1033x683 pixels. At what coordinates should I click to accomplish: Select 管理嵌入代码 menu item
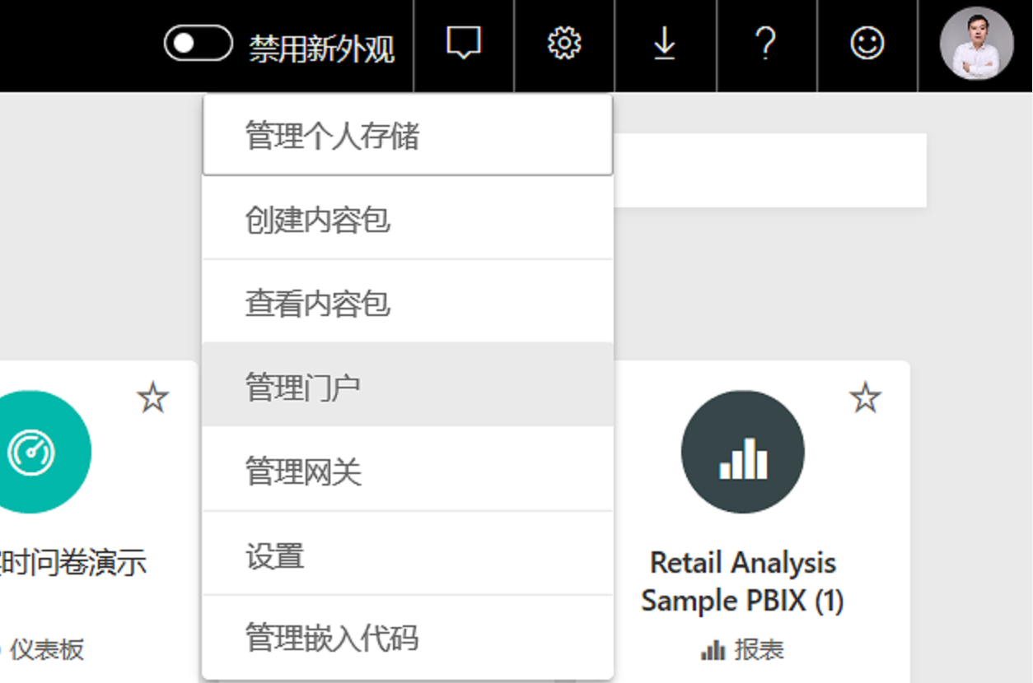tap(408, 638)
